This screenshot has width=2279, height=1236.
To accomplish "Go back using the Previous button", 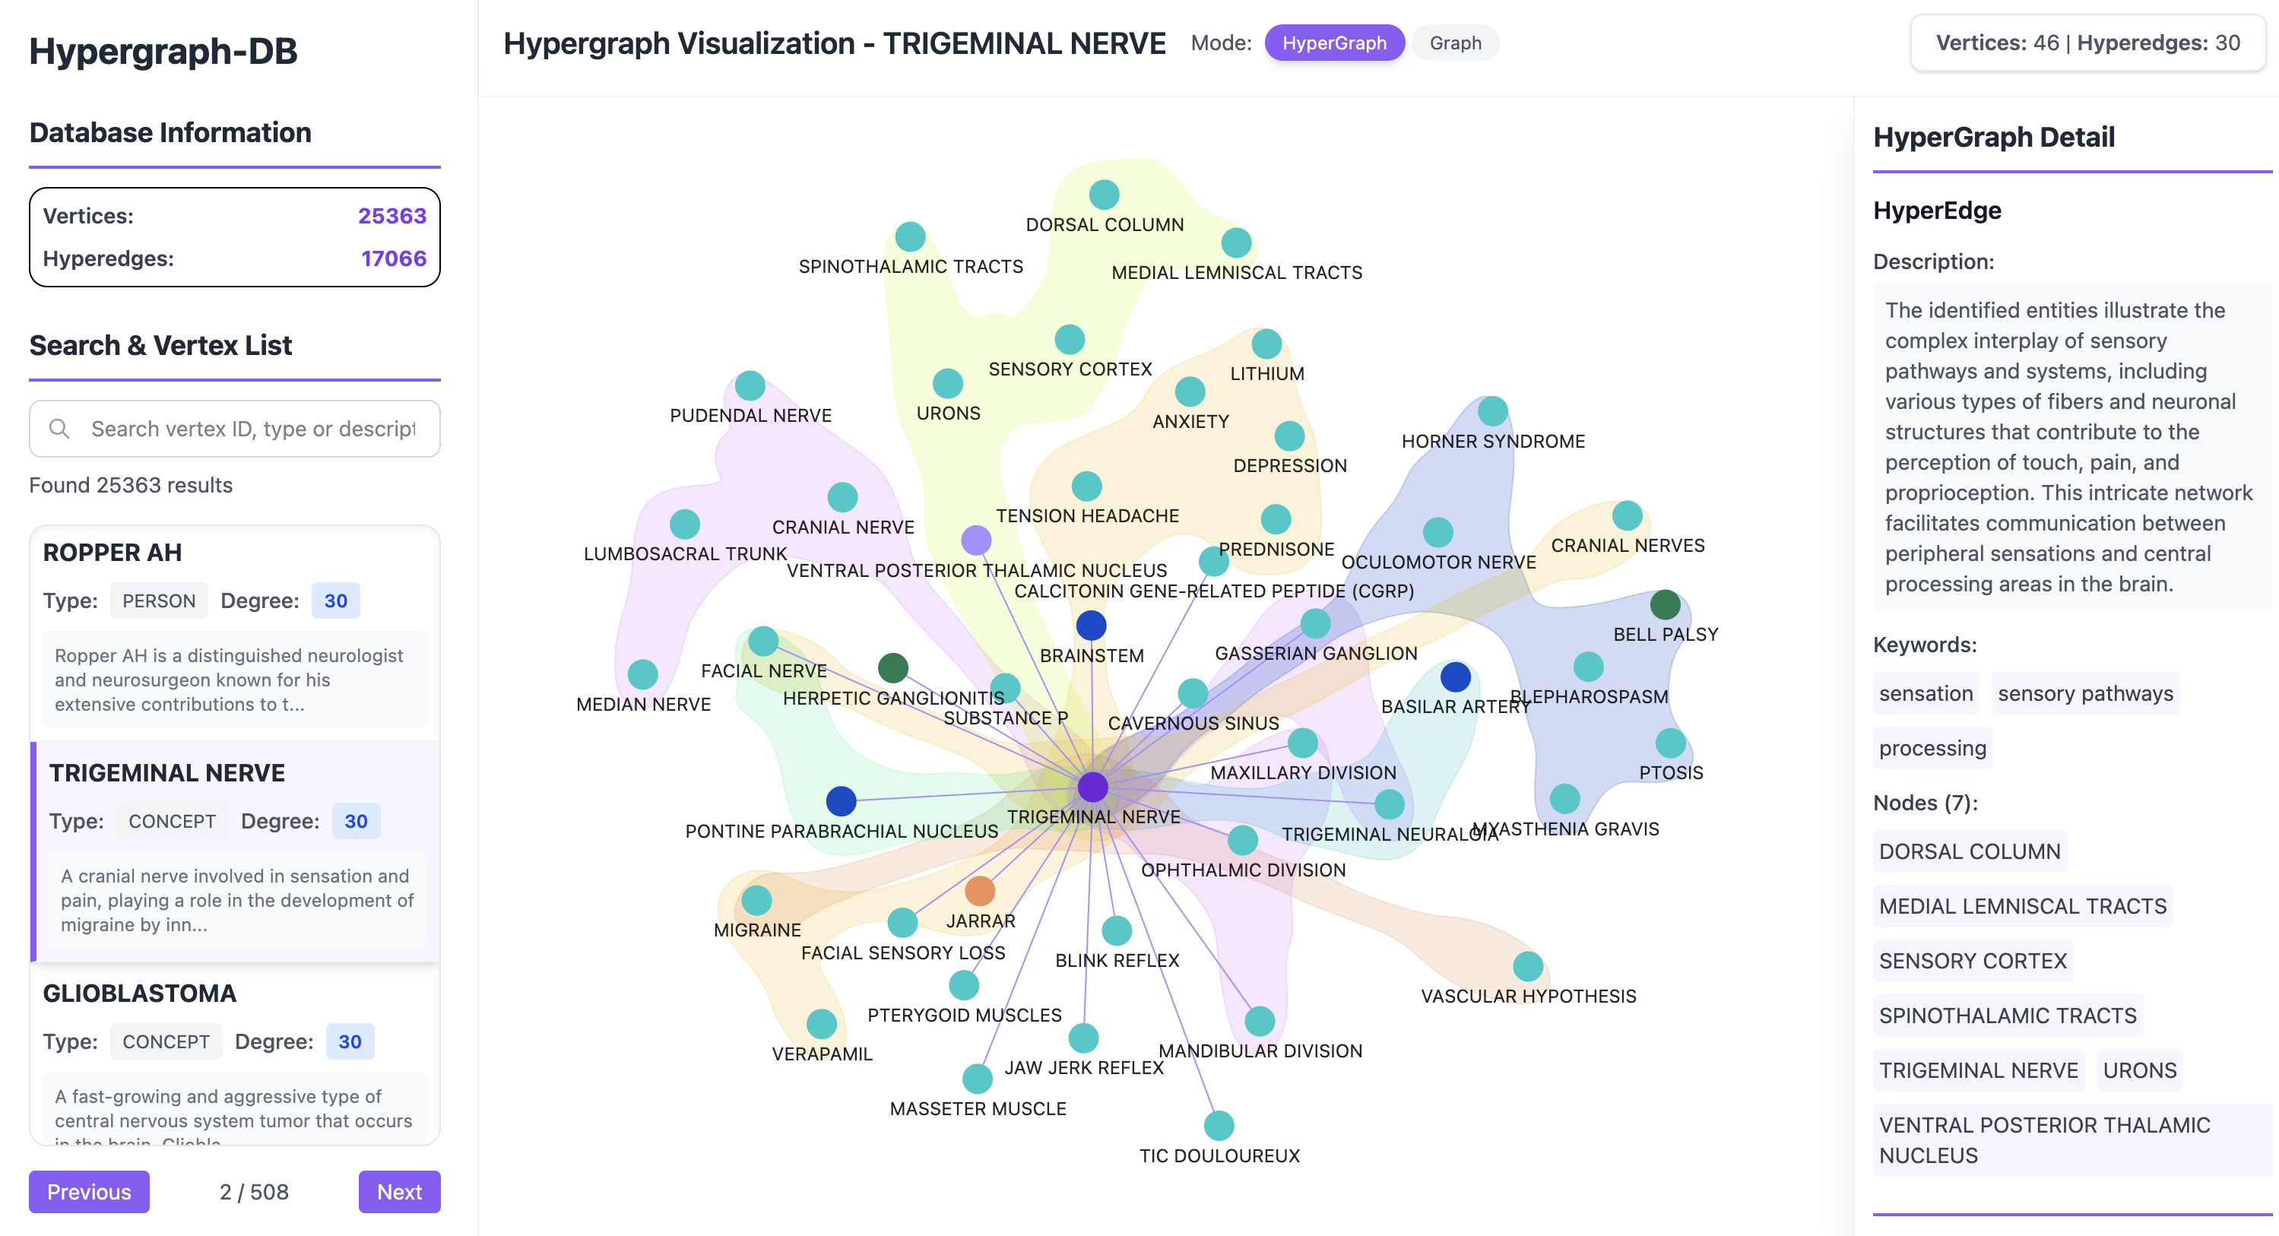I will point(88,1192).
